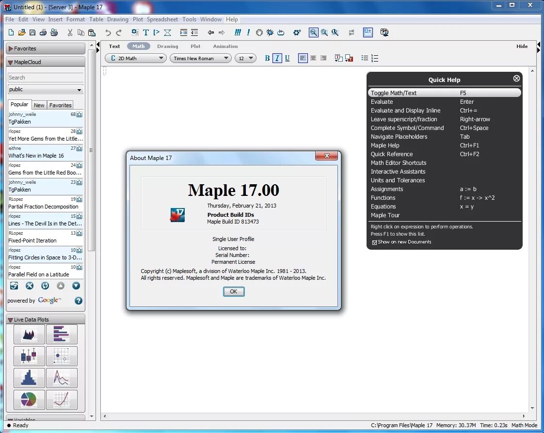The height and width of the screenshot is (433, 544).
Task: Collapse the Live Data Plots palette
Action: [x=46, y=320]
